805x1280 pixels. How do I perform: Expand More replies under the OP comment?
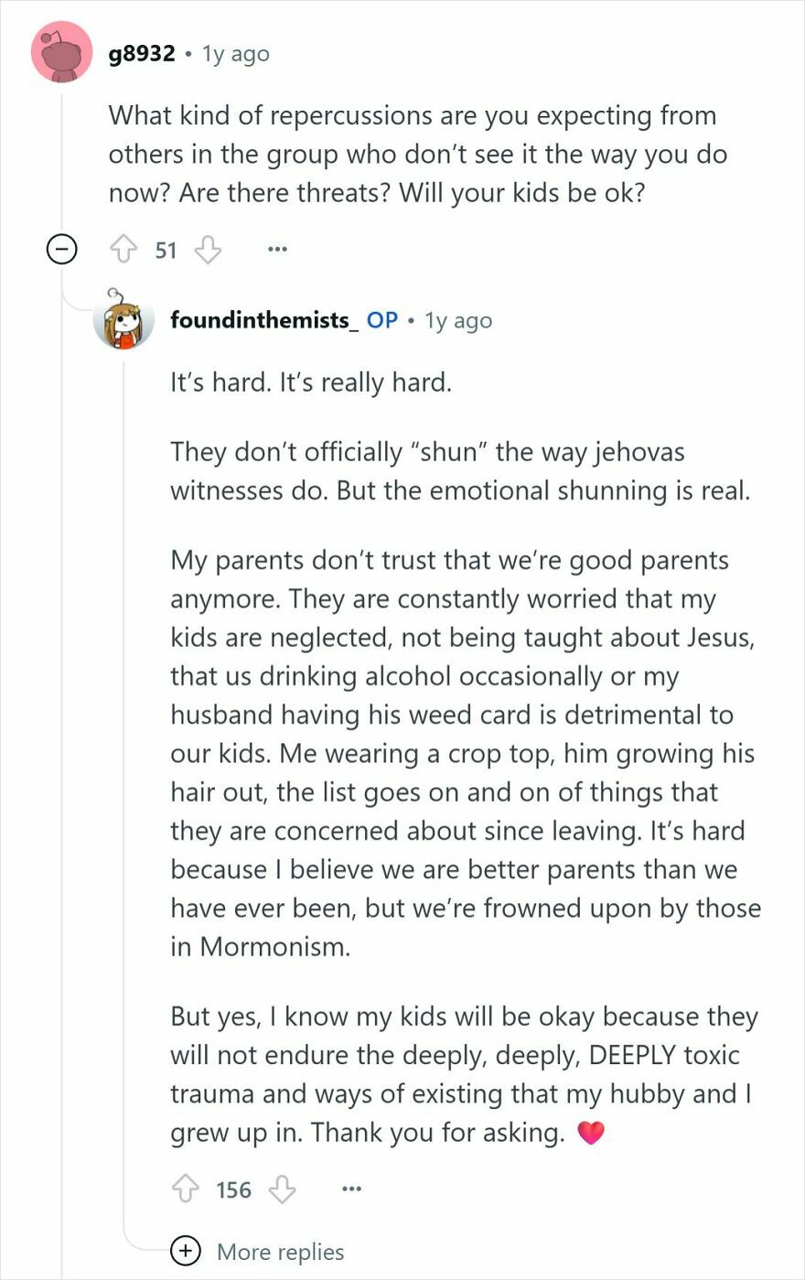click(x=282, y=1251)
